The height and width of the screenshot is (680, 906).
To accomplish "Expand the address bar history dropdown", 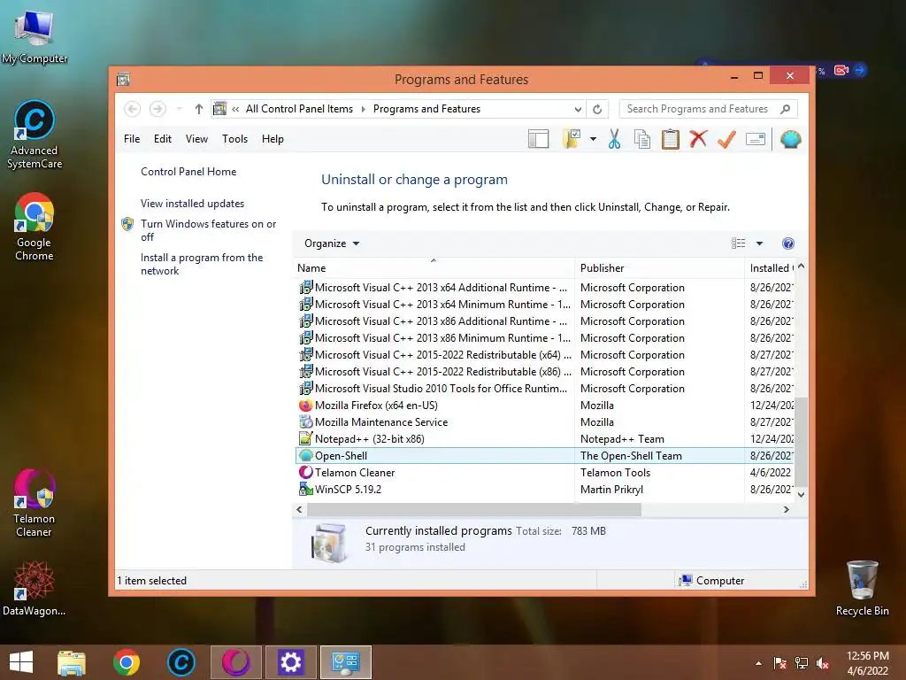I will coord(578,109).
